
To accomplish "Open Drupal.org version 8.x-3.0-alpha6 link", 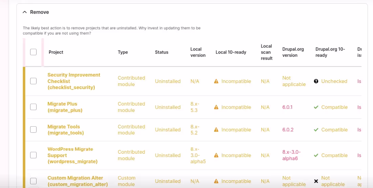I will (292, 155).
